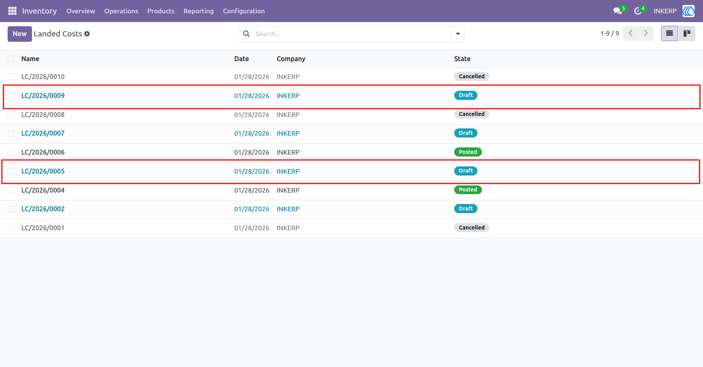Click the search magnifier icon
Screen dimensions: 703x367
click(x=247, y=34)
